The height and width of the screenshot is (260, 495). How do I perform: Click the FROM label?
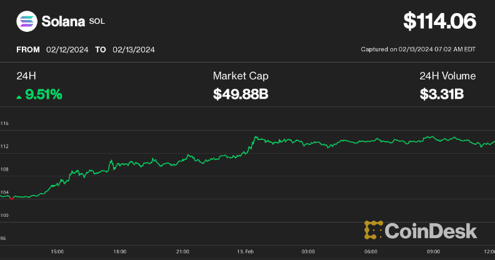pyautogui.click(x=28, y=49)
